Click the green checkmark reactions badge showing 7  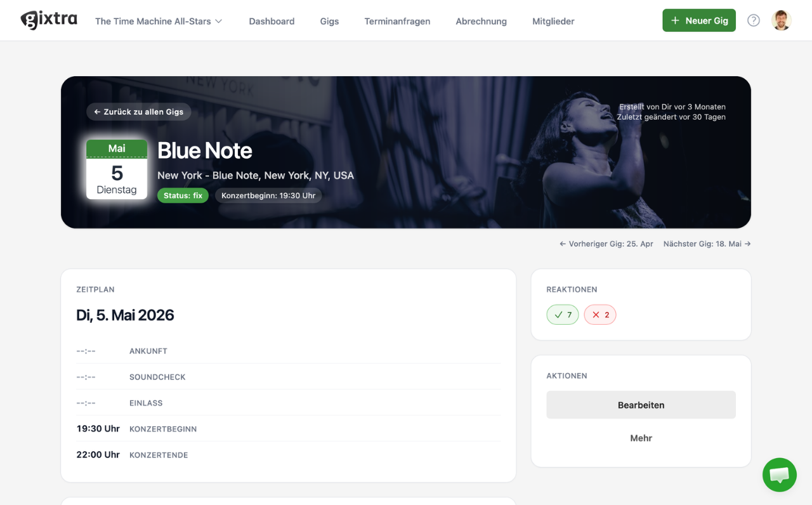[x=563, y=315]
